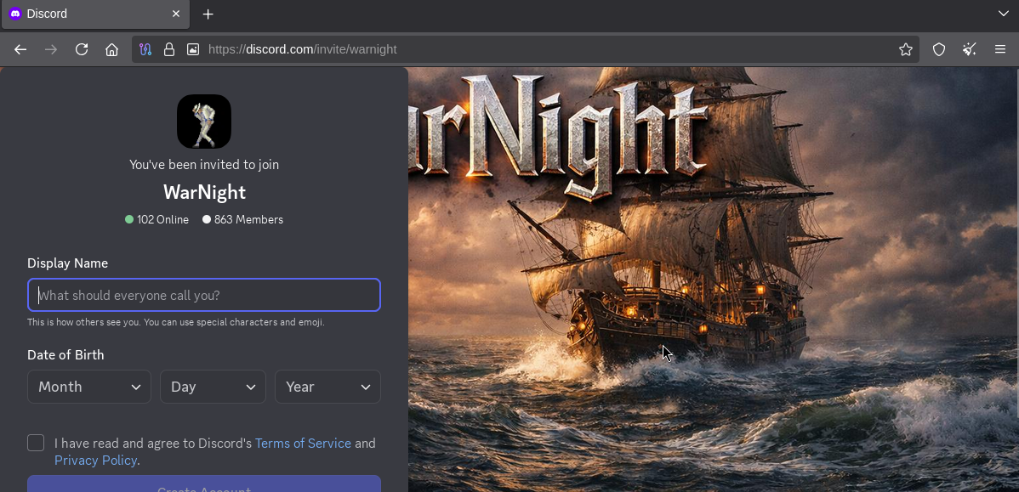This screenshot has height=492, width=1019.
Task: Open the Privacy Policy link
Action: (x=95, y=460)
